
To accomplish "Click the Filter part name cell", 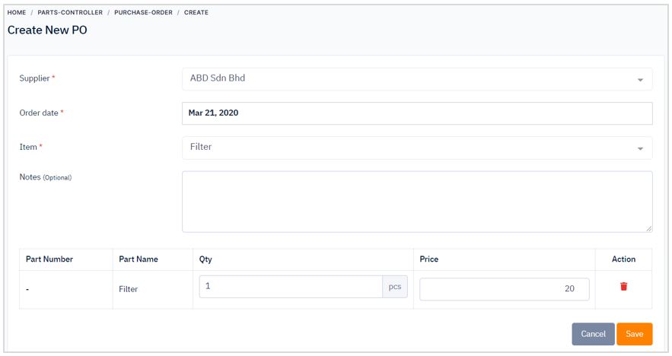I will [128, 289].
